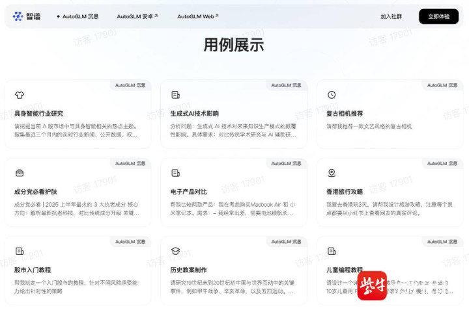Click description starting 帮我比较两款产品

coord(233,209)
